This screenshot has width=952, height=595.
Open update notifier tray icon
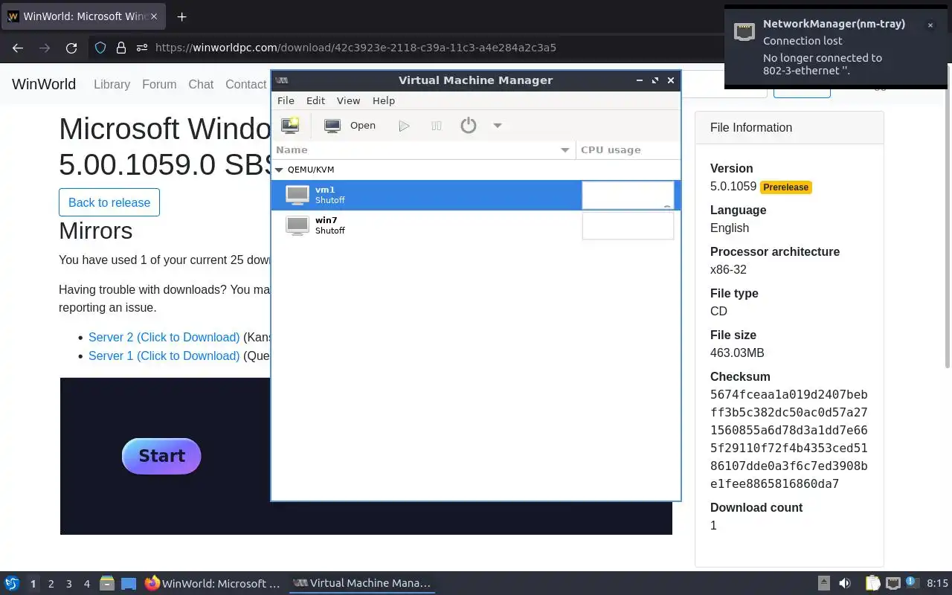click(913, 583)
